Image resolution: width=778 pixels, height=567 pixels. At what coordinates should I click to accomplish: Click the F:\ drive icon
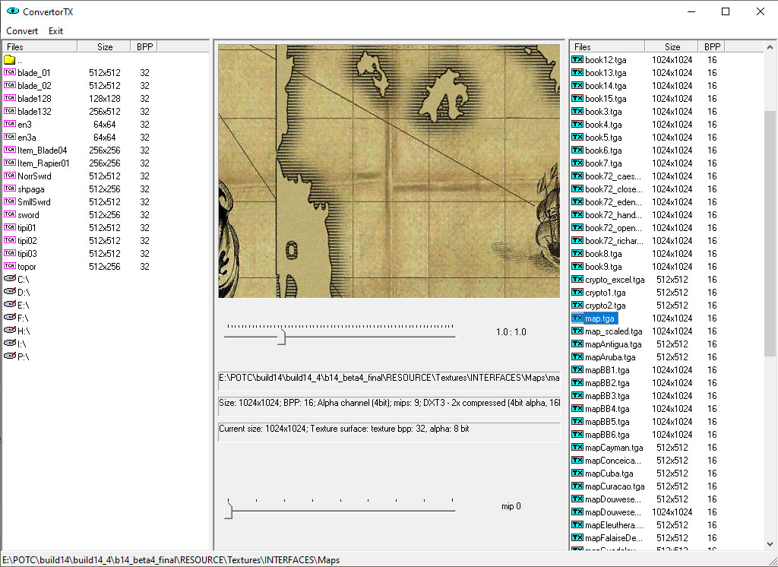tap(9, 317)
